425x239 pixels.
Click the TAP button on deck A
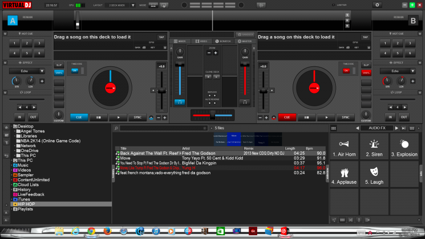(x=161, y=37)
